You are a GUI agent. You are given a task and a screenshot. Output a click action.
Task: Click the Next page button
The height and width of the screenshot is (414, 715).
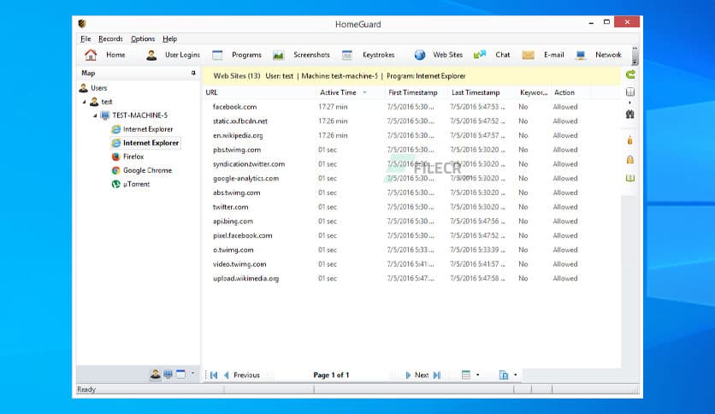click(x=417, y=376)
